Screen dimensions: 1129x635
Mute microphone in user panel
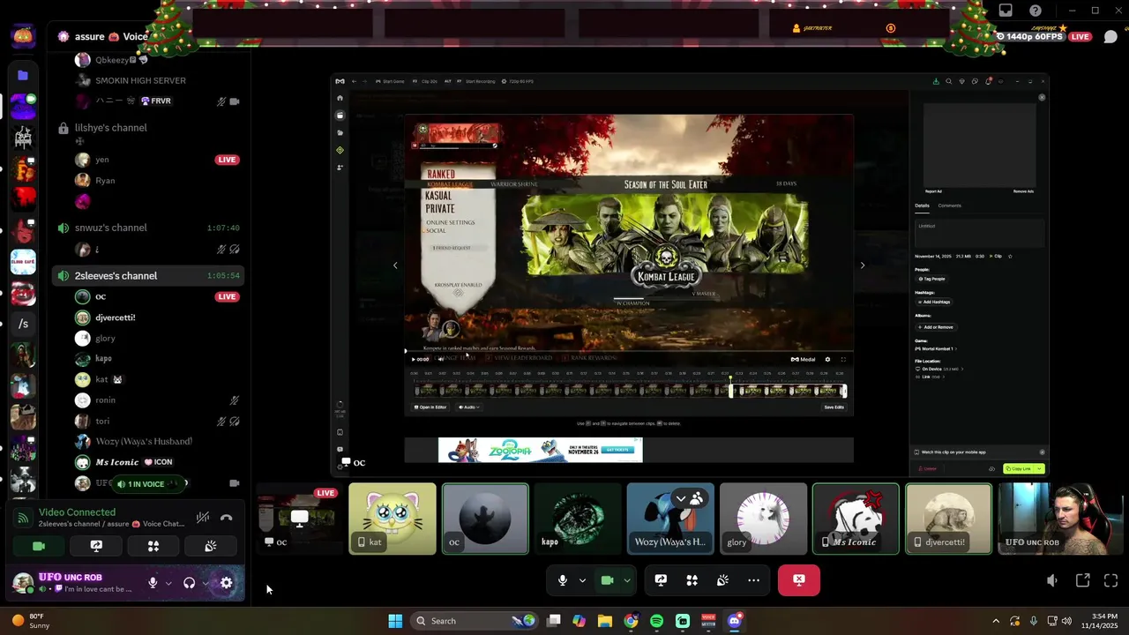[x=153, y=583]
